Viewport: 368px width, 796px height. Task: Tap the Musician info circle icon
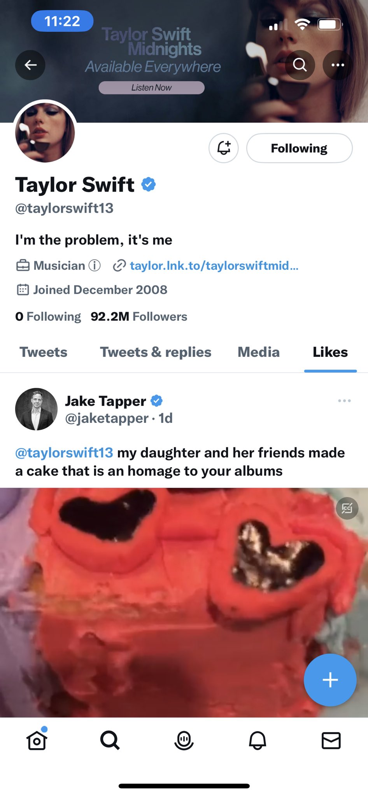[95, 265]
